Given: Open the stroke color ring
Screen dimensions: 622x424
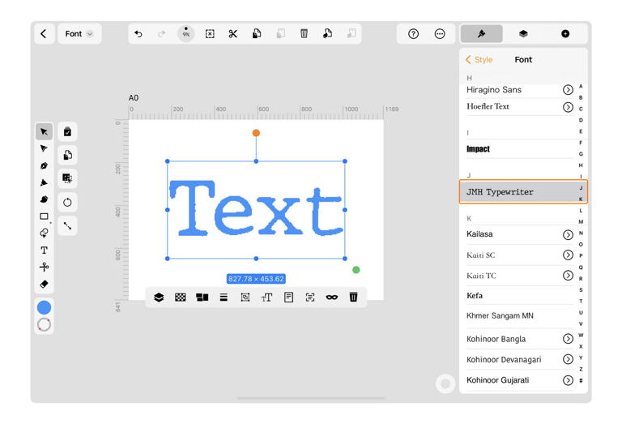Looking at the screenshot, I should coord(44,325).
